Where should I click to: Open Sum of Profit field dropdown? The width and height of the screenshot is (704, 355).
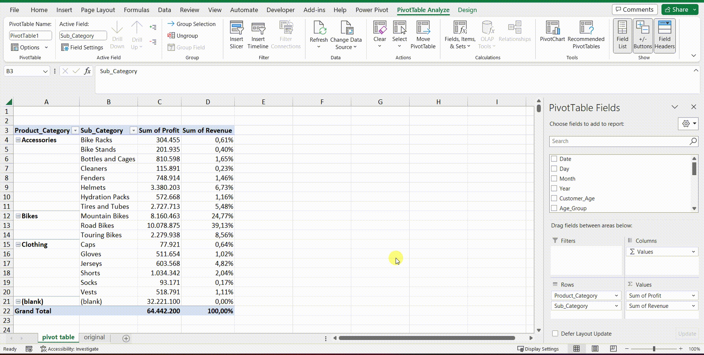tap(693, 296)
